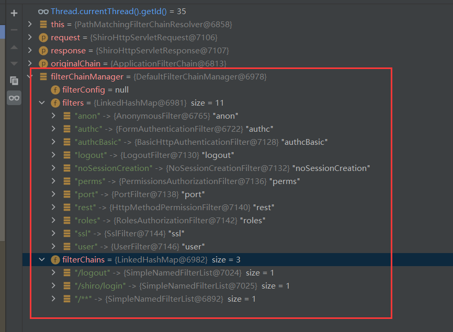
Task: Click the field icon next to filterConfig
Action: 55,90
